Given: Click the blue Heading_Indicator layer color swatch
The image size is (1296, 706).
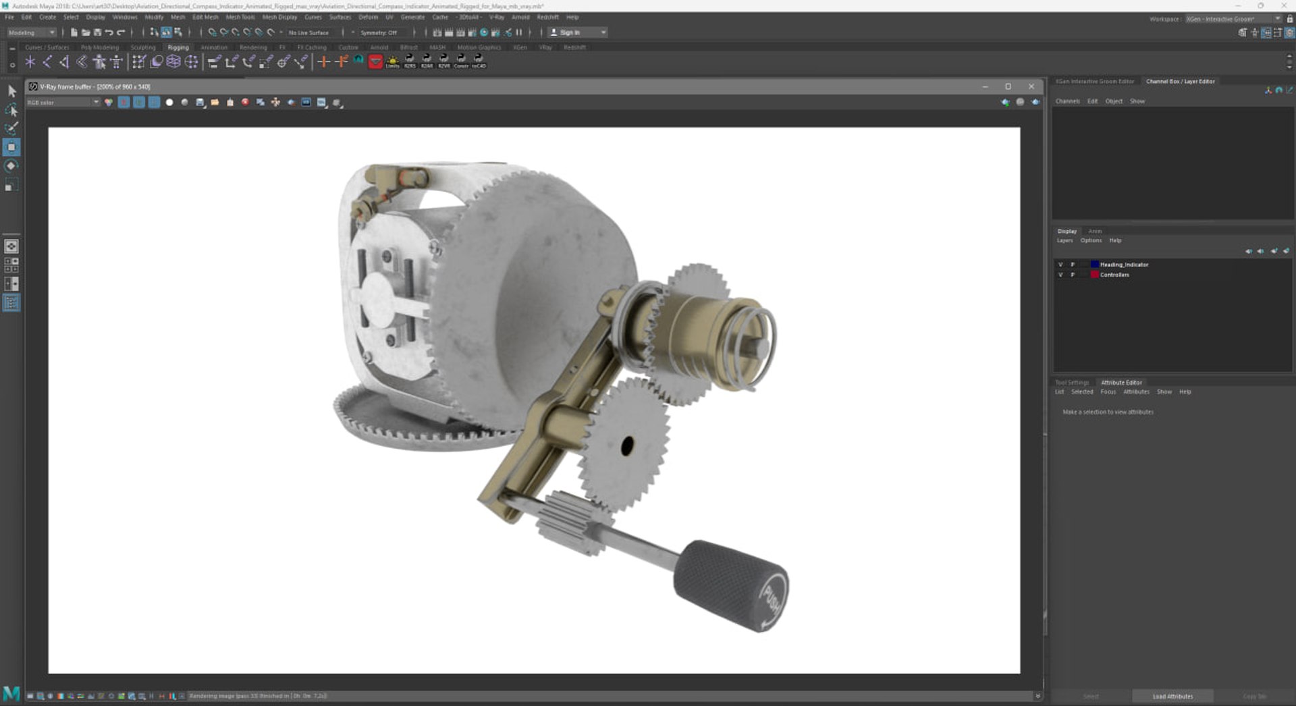Looking at the screenshot, I should (1094, 265).
